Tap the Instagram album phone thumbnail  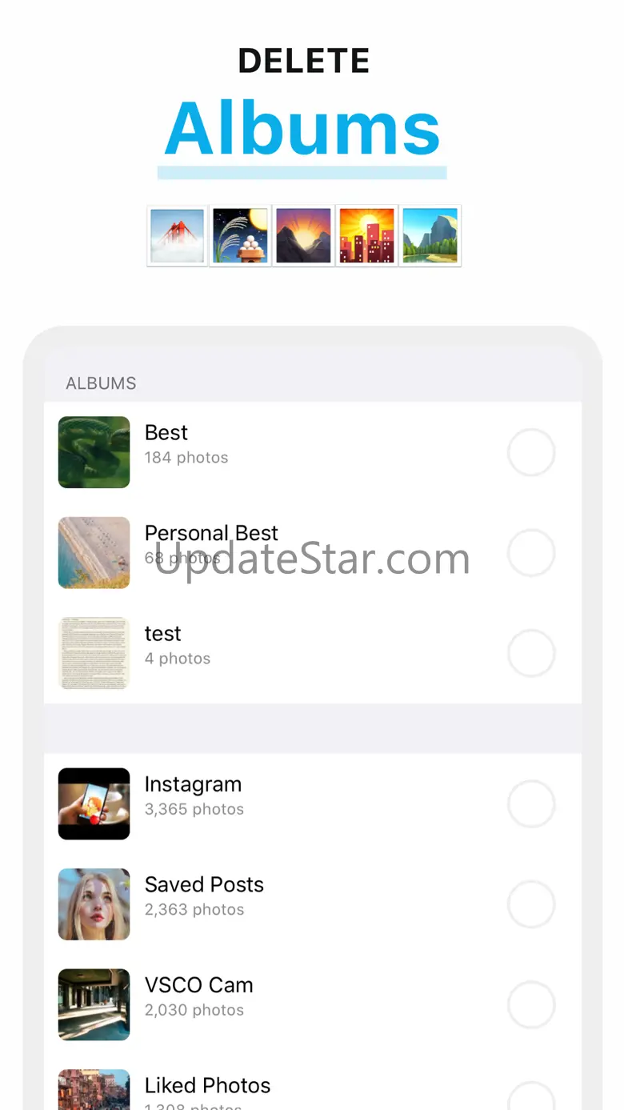point(94,803)
